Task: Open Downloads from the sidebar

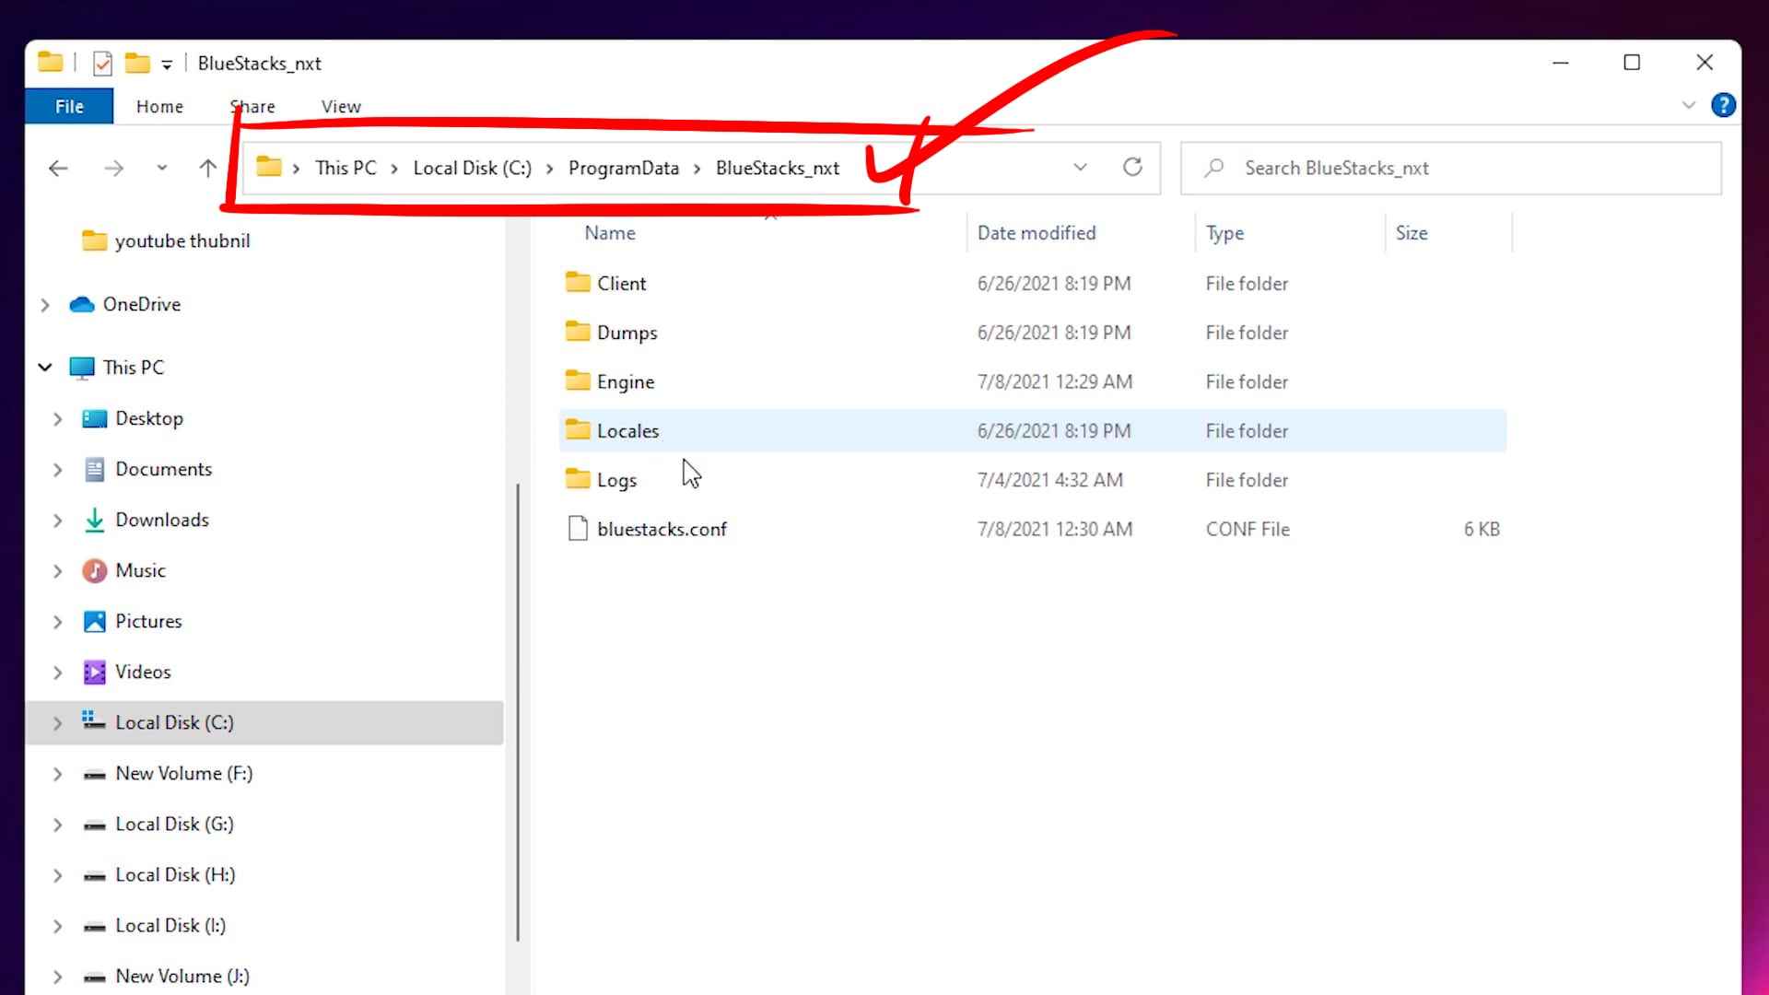Action: [x=162, y=520]
